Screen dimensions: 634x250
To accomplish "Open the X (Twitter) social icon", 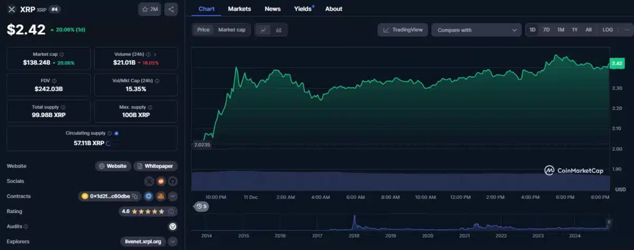I will (149, 181).
